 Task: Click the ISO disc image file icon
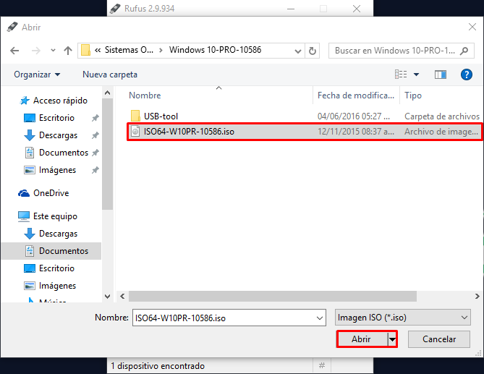point(135,132)
